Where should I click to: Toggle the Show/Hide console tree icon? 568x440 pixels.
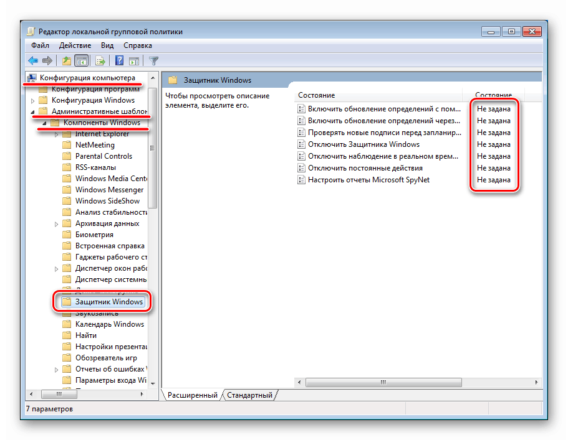coord(82,60)
